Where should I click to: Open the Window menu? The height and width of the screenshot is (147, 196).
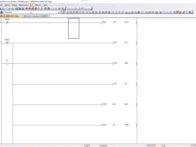(x=38, y=5)
